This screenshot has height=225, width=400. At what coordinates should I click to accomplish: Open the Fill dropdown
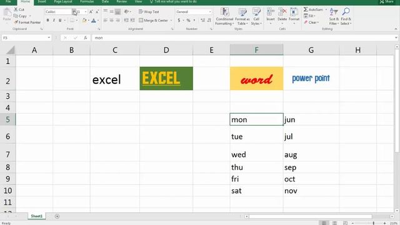click(x=309, y=16)
